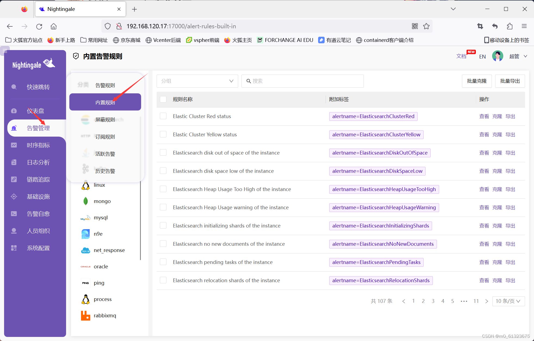Click 导出 for Elastic Cluster Yellow status
This screenshot has height=341, width=534.
(510, 134)
